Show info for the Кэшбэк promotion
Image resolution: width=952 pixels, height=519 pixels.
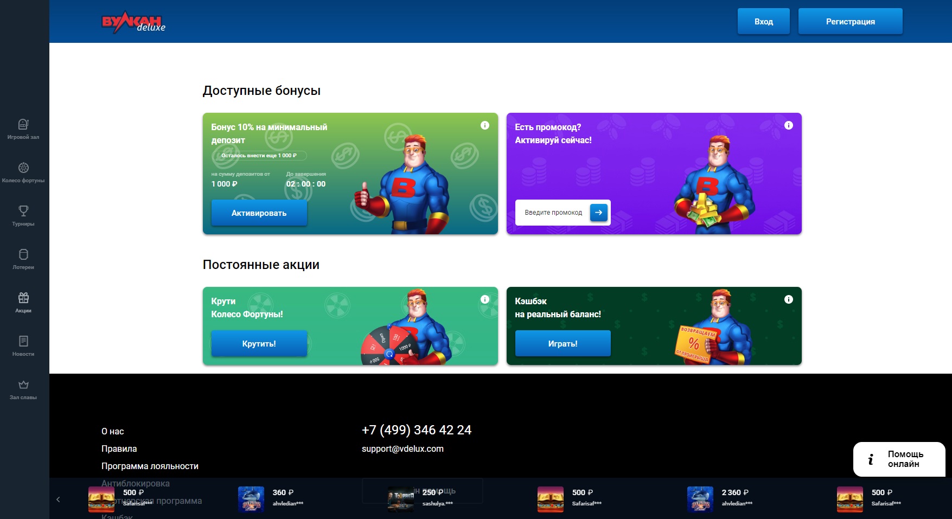pyautogui.click(x=789, y=299)
